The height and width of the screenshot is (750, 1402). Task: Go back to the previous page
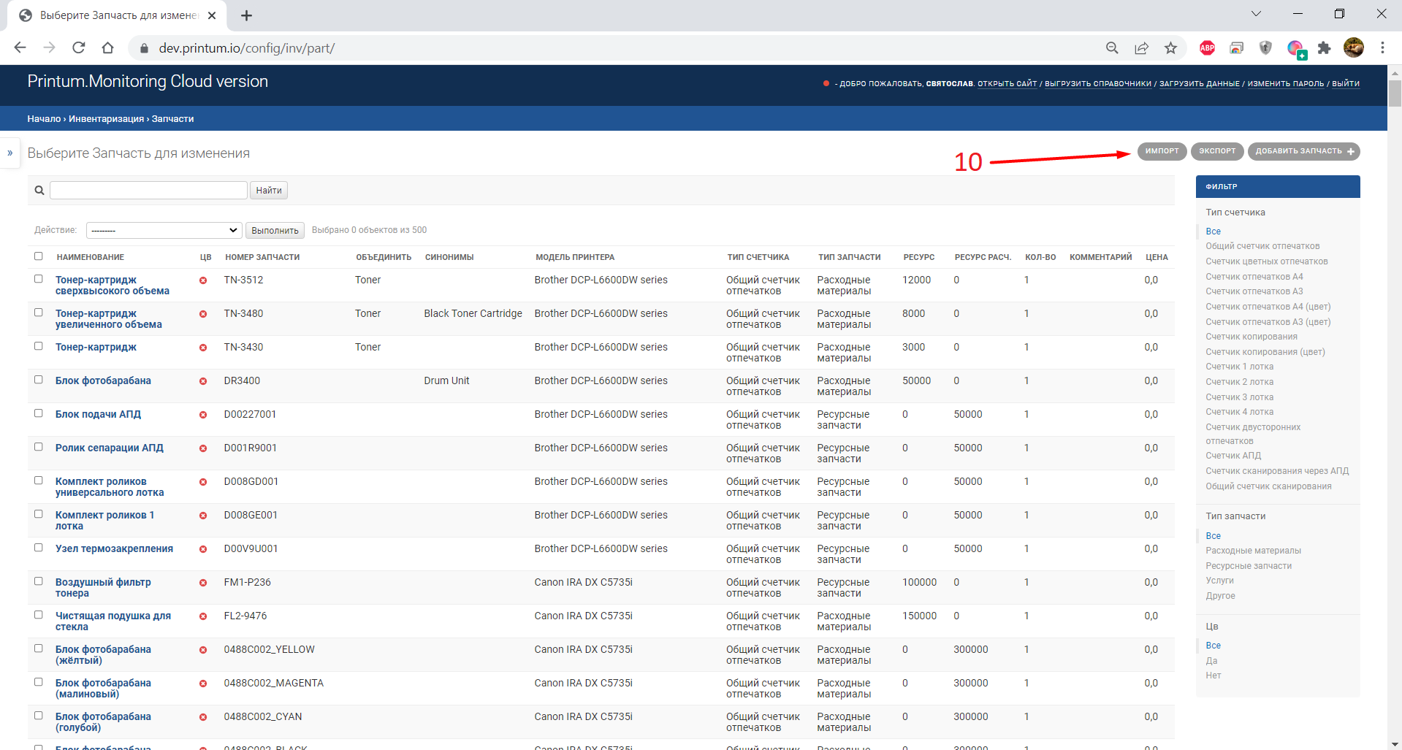(x=20, y=47)
